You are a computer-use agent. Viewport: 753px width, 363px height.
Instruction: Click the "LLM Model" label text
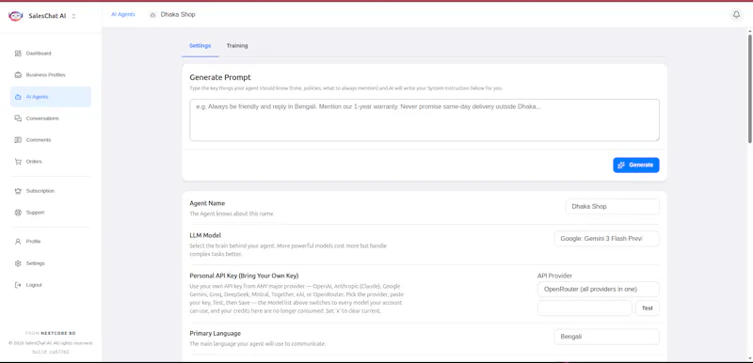(x=205, y=235)
